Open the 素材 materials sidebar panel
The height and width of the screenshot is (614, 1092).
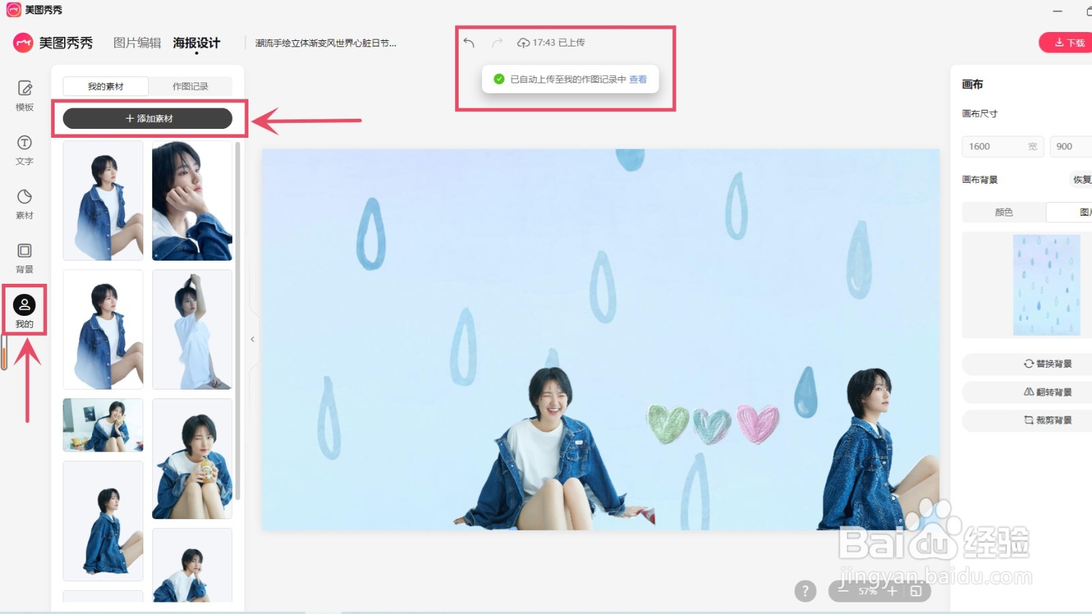25,204
